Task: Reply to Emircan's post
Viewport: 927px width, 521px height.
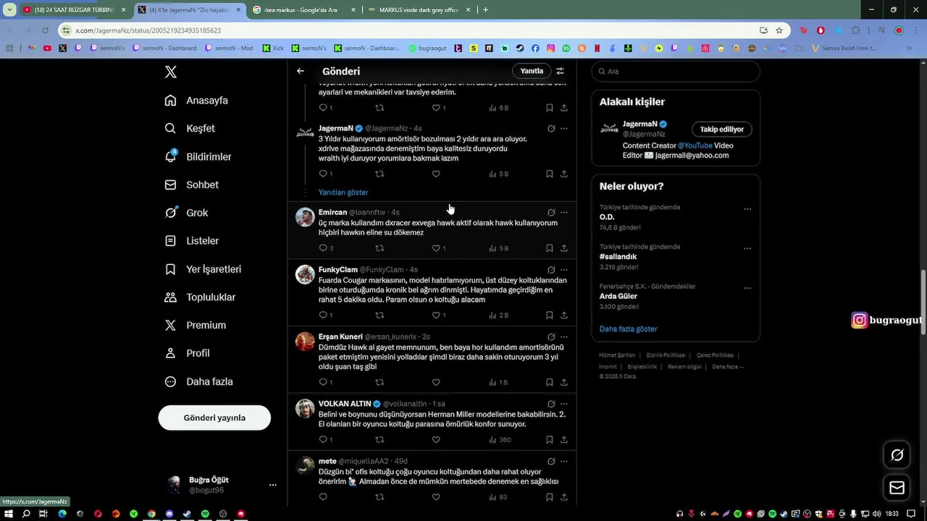Action: (x=325, y=248)
